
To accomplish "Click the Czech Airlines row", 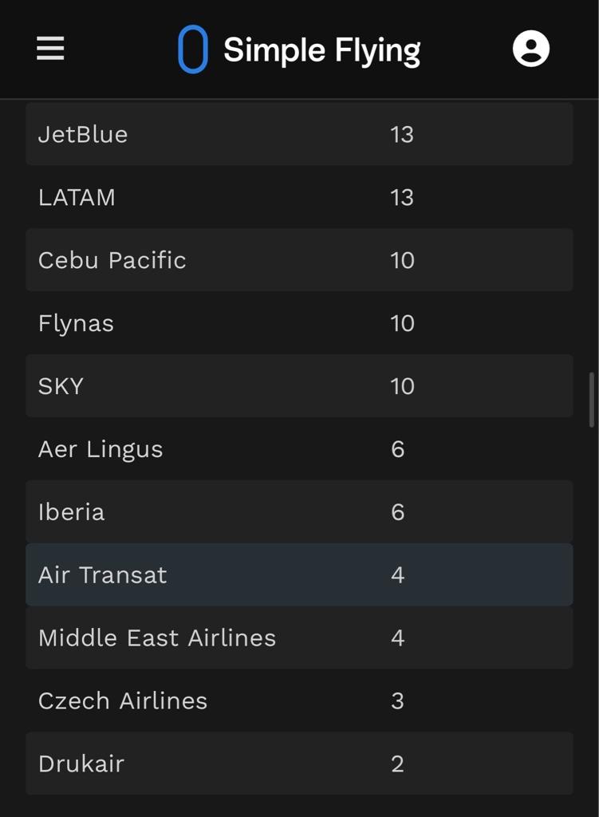I will 300,701.
